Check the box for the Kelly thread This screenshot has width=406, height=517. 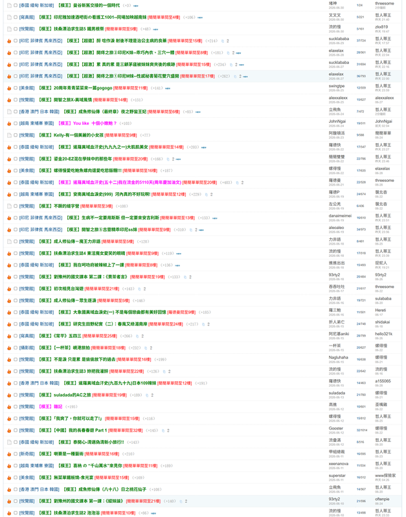point(16,135)
